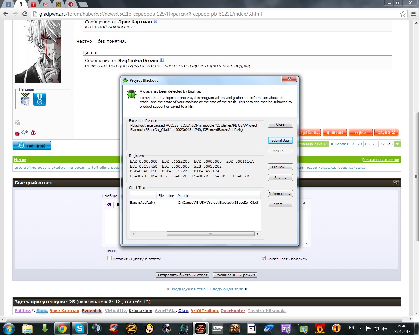
Task: View Req1mForDream's quoted post arrow icon
Action: 162,60
